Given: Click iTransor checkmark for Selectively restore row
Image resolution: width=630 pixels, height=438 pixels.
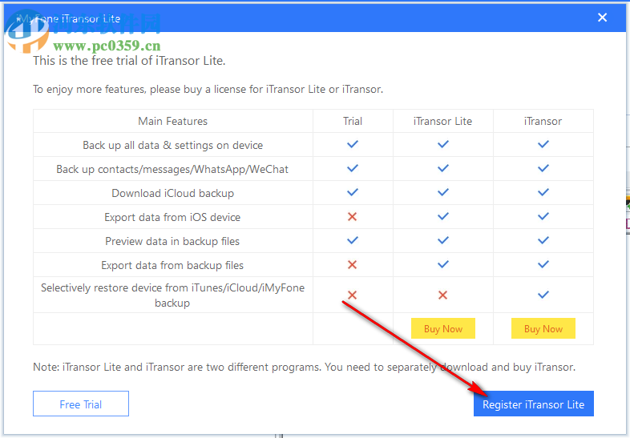Looking at the screenshot, I should point(543,295).
